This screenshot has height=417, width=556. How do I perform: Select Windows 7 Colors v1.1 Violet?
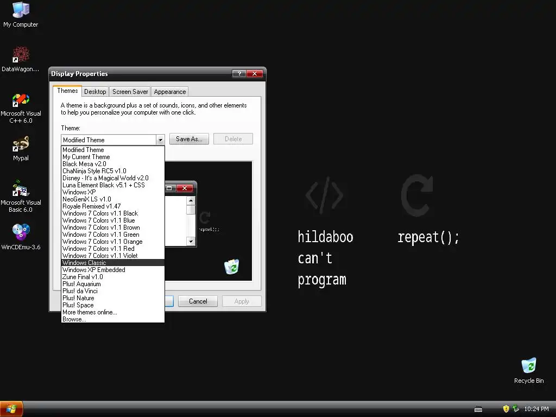(x=113, y=256)
